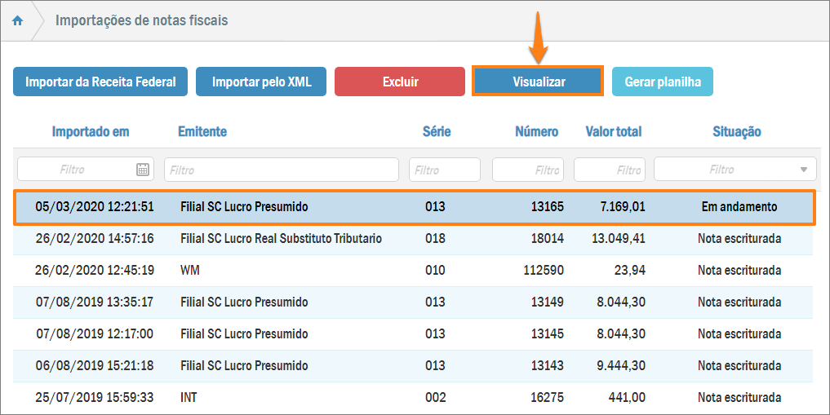Focus the Série filter input
Image resolution: width=830 pixels, height=415 pixels.
tap(444, 170)
